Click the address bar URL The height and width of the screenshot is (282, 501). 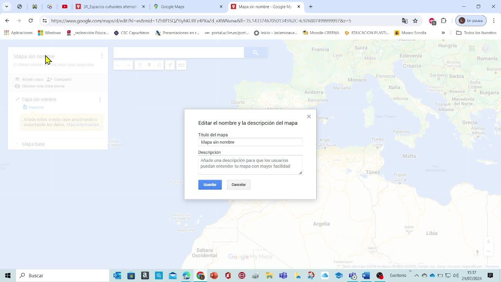coord(201,21)
